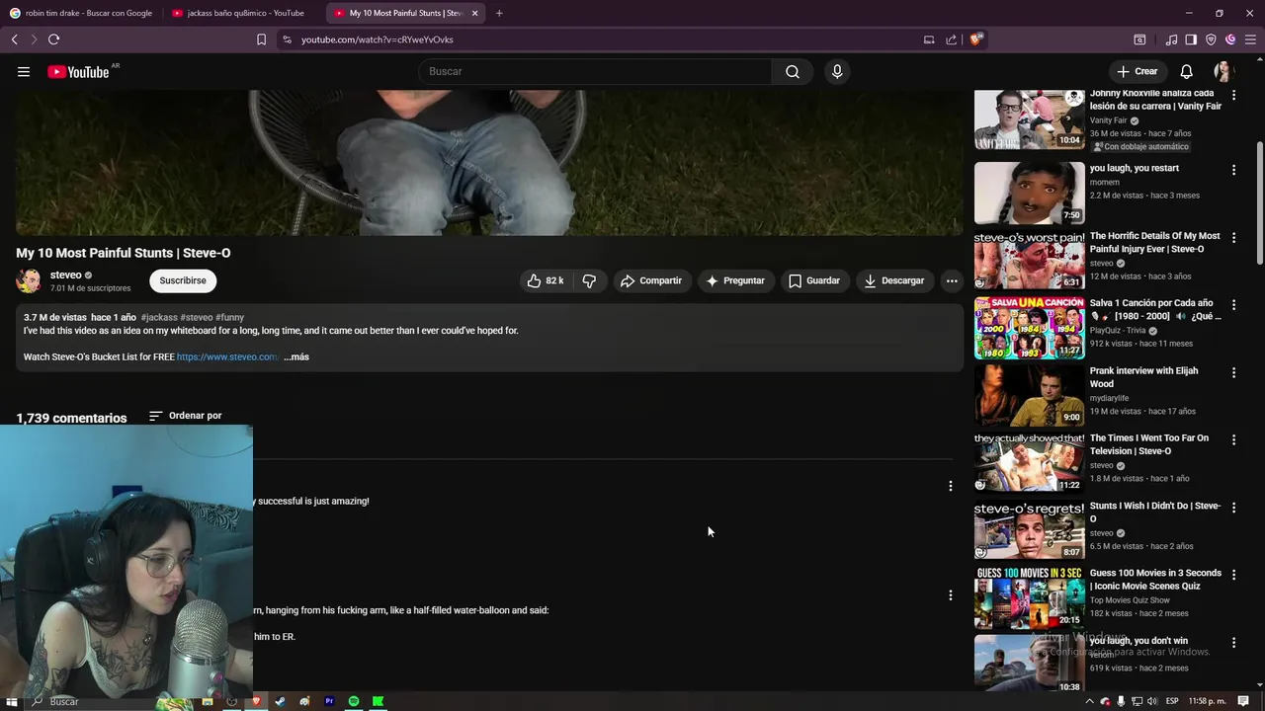Open YouTube notifications bell
This screenshot has width=1265, height=711.
[1186, 71]
